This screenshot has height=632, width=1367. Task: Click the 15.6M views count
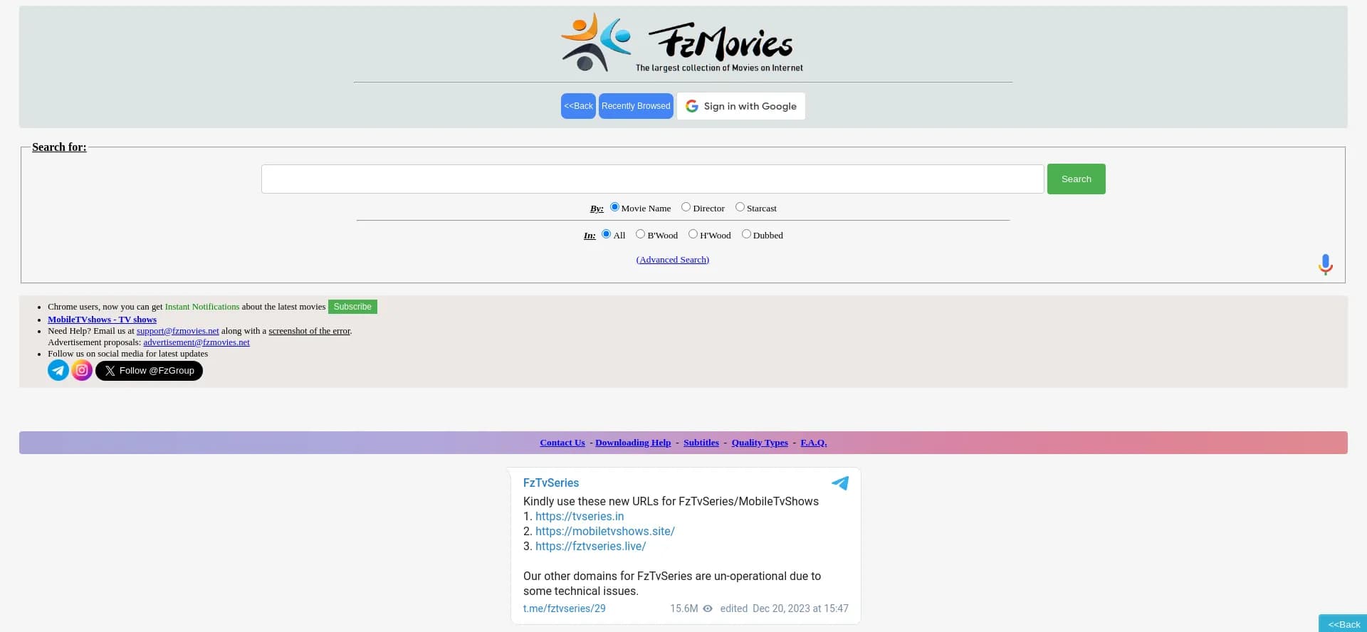pyautogui.click(x=683, y=609)
